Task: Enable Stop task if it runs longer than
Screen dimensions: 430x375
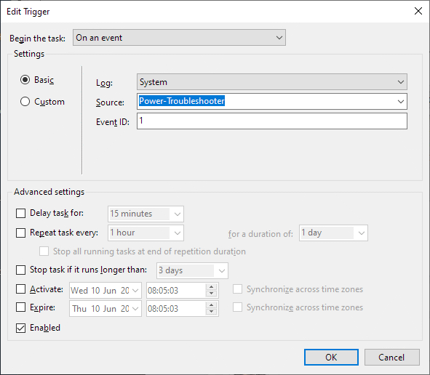Action: pos(20,270)
